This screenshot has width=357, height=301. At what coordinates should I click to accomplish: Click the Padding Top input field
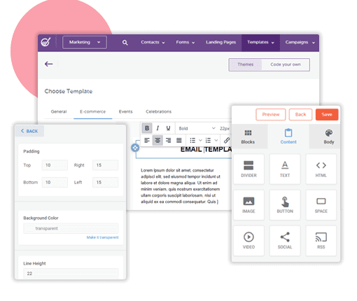point(55,165)
